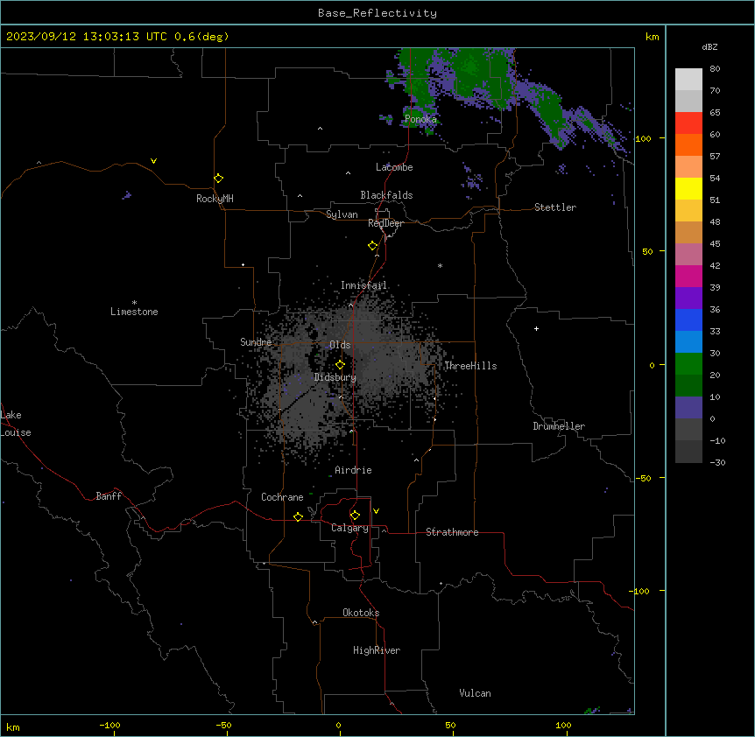Pick the red 65-60 dBZ legend swatch
The height and width of the screenshot is (737, 755).
click(688, 123)
